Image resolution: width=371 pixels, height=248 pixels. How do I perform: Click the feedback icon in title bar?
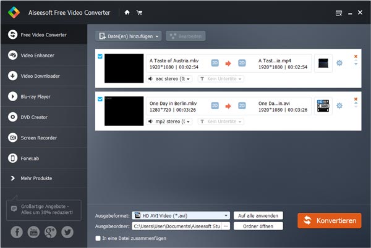338,12
